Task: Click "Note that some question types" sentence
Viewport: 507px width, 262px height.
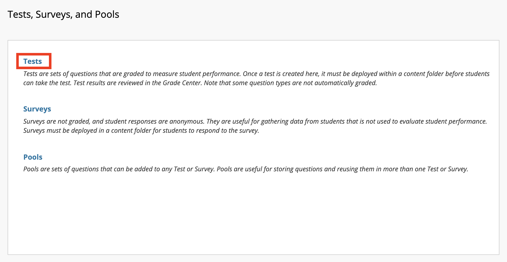Action: point(247,83)
